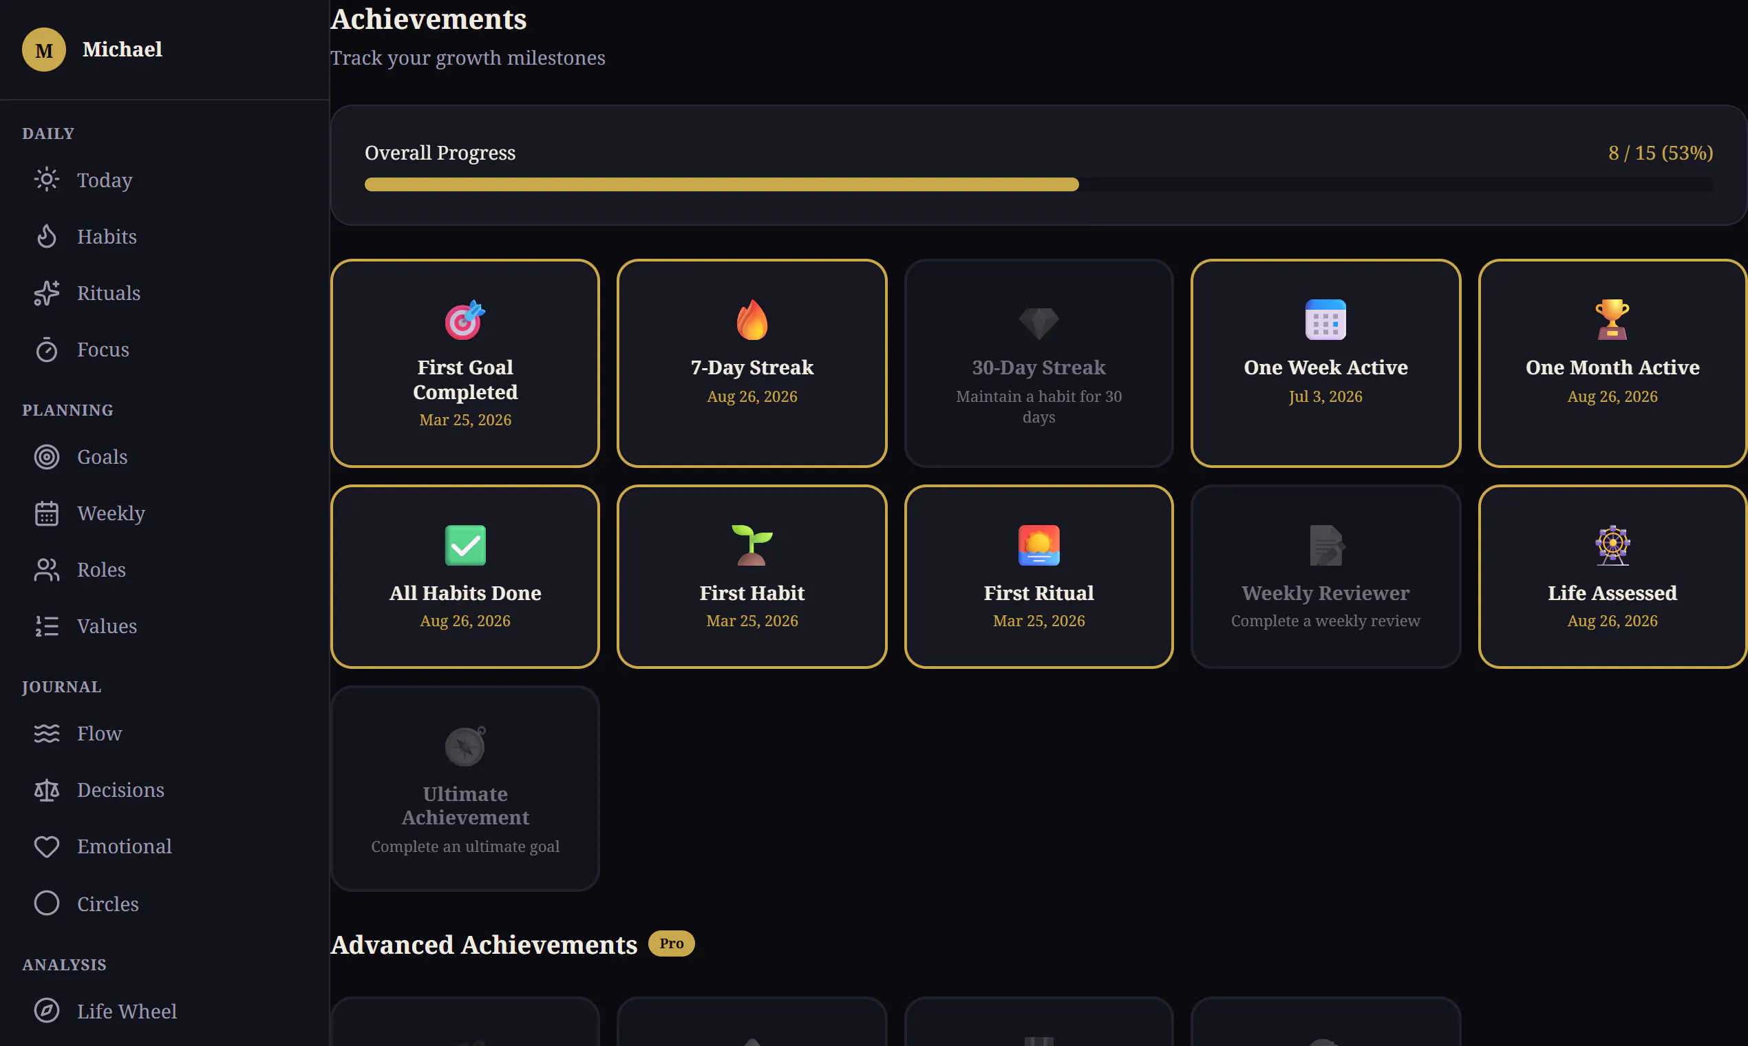Click the Decisions scales icon
1748x1046 pixels.
[x=47, y=789]
